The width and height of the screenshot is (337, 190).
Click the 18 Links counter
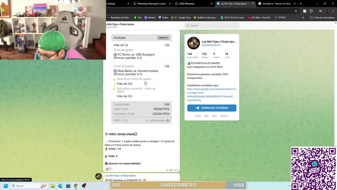227,55
